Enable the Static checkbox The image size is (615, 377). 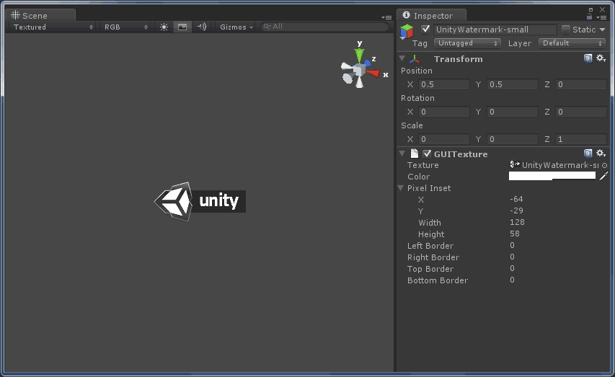point(565,30)
